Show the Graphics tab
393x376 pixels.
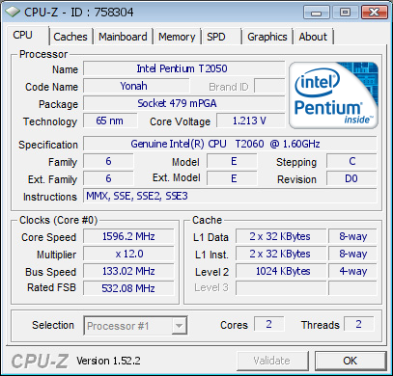(x=267, y=37)
